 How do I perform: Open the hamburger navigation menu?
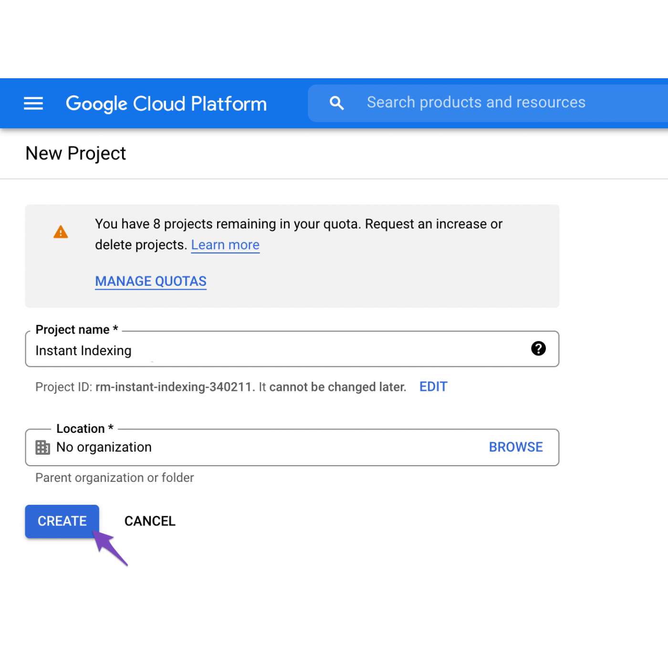click(x=33, y=103)
